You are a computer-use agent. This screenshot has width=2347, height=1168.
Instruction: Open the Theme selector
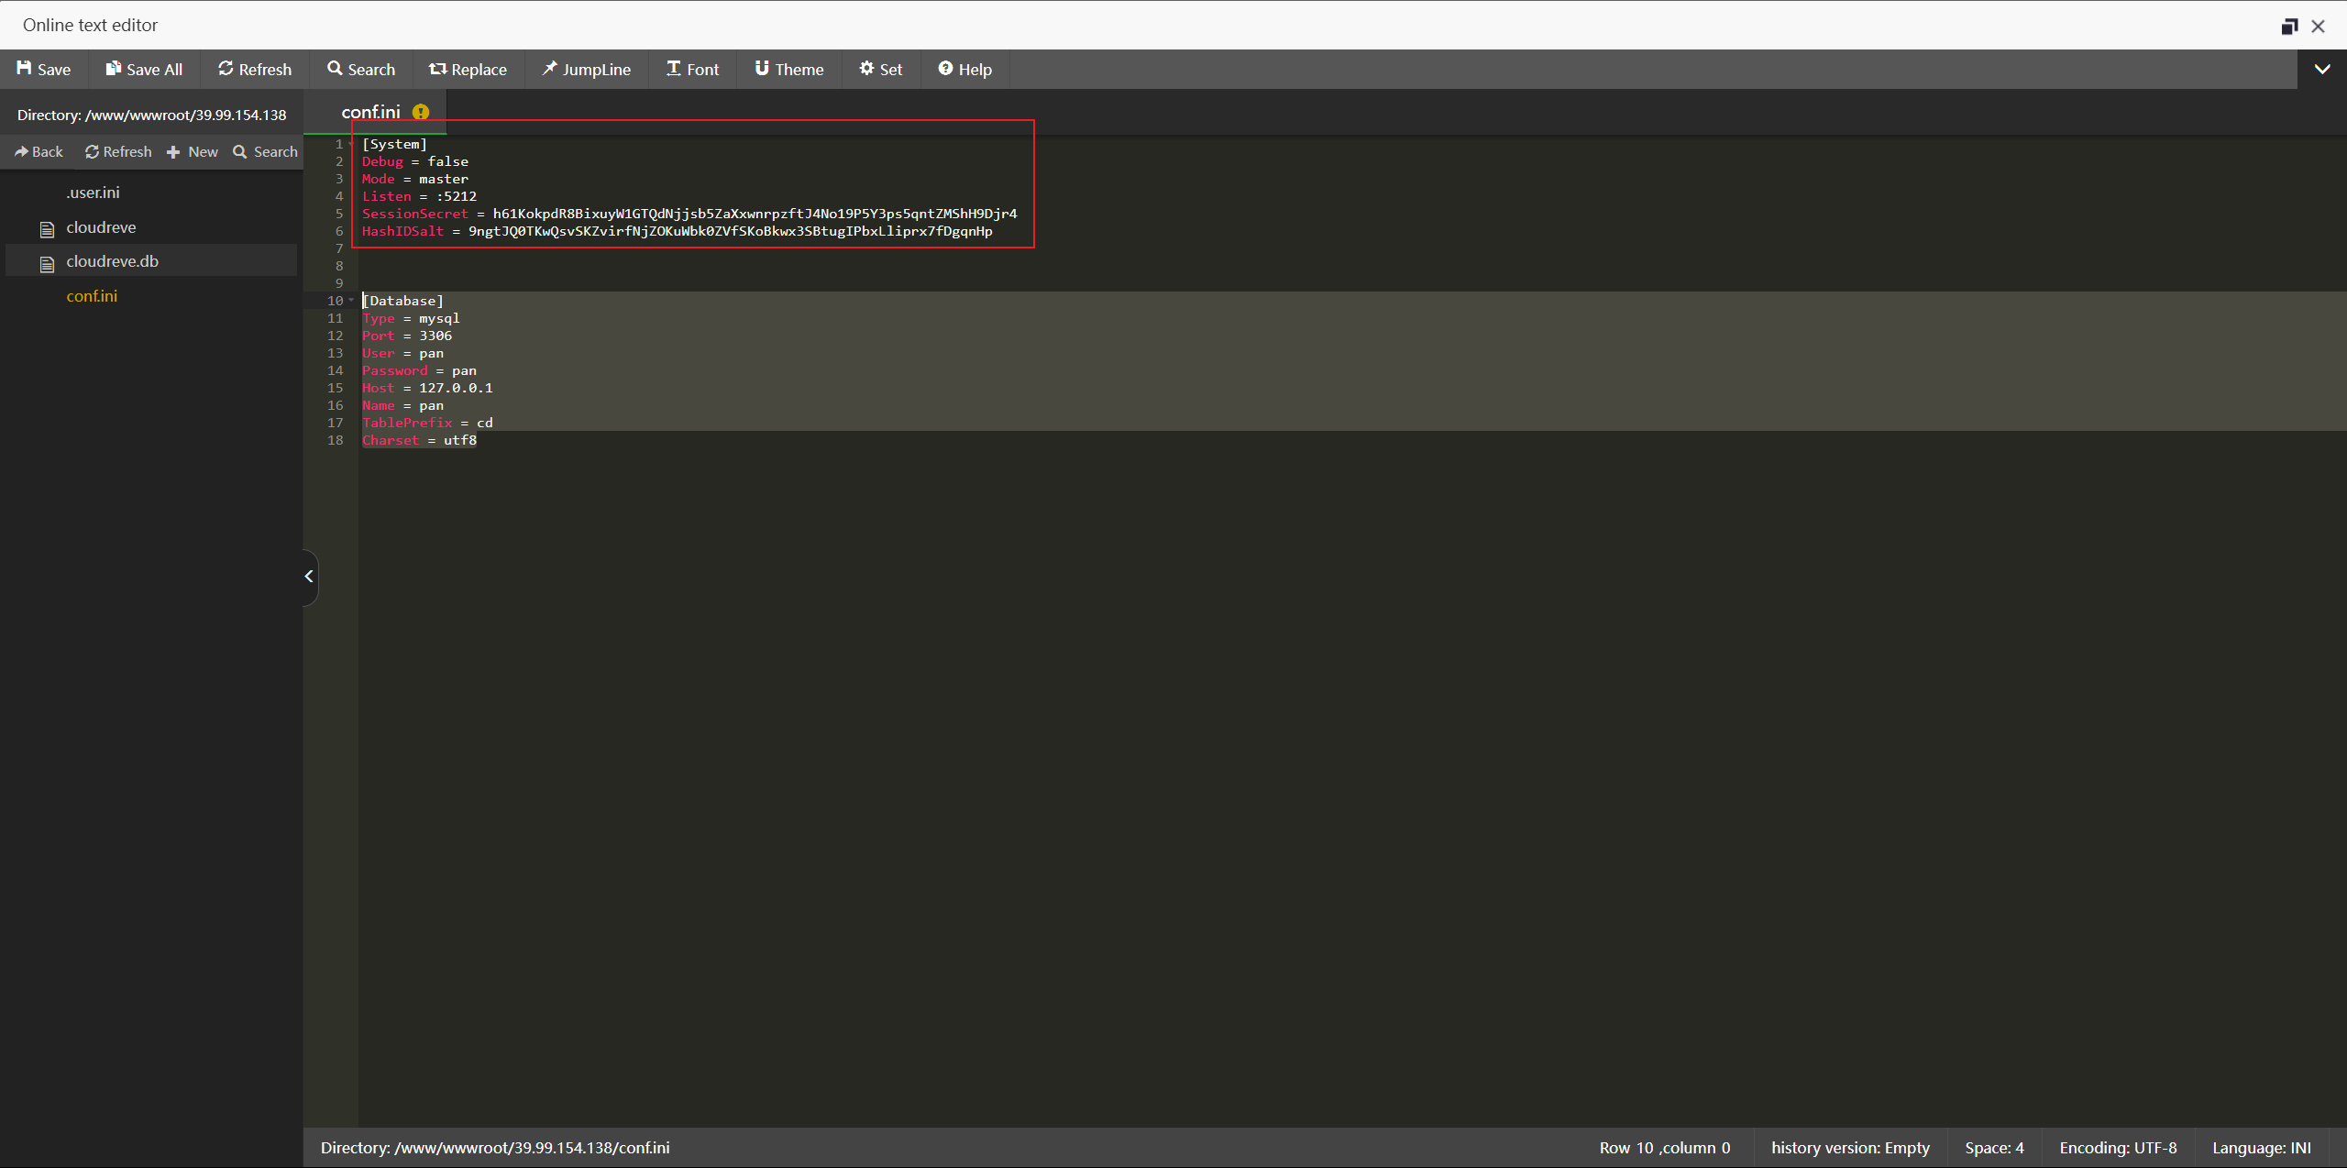point(788,70)
